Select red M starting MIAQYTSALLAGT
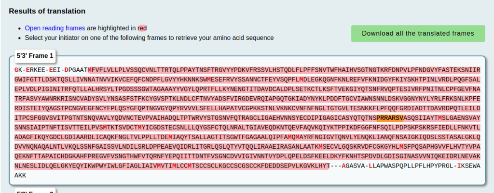494x193 pixels. (170, 138)
